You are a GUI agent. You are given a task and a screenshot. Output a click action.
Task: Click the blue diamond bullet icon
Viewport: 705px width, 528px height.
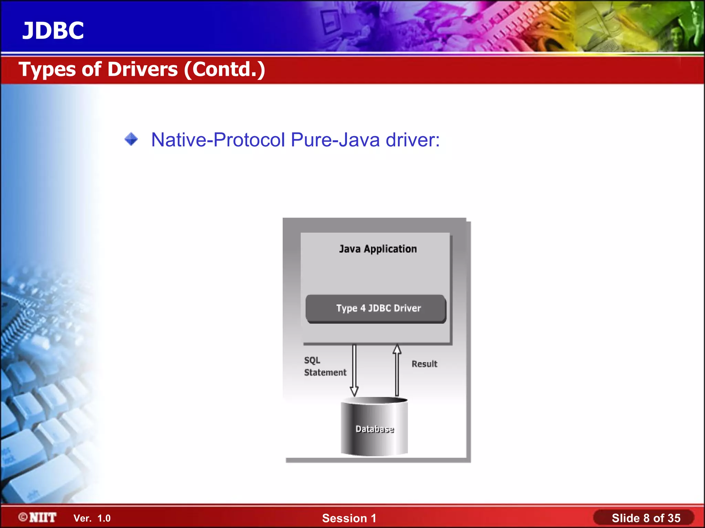pos(131,139)
